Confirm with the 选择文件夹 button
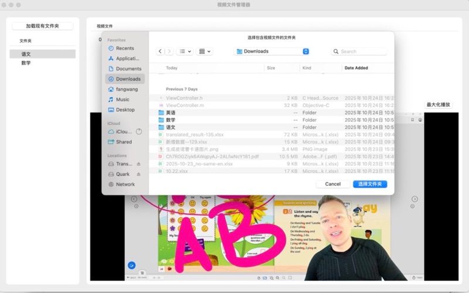 pyautogui.click(x=370, y=184)
